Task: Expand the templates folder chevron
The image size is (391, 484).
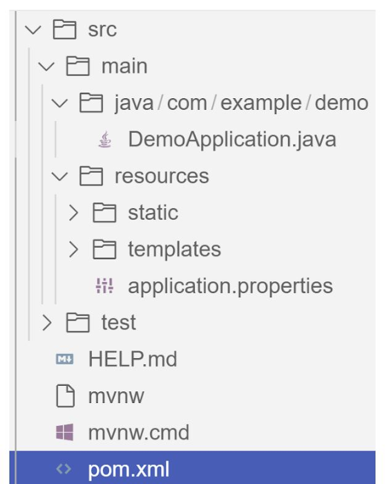Action: (x=73, y=250)
